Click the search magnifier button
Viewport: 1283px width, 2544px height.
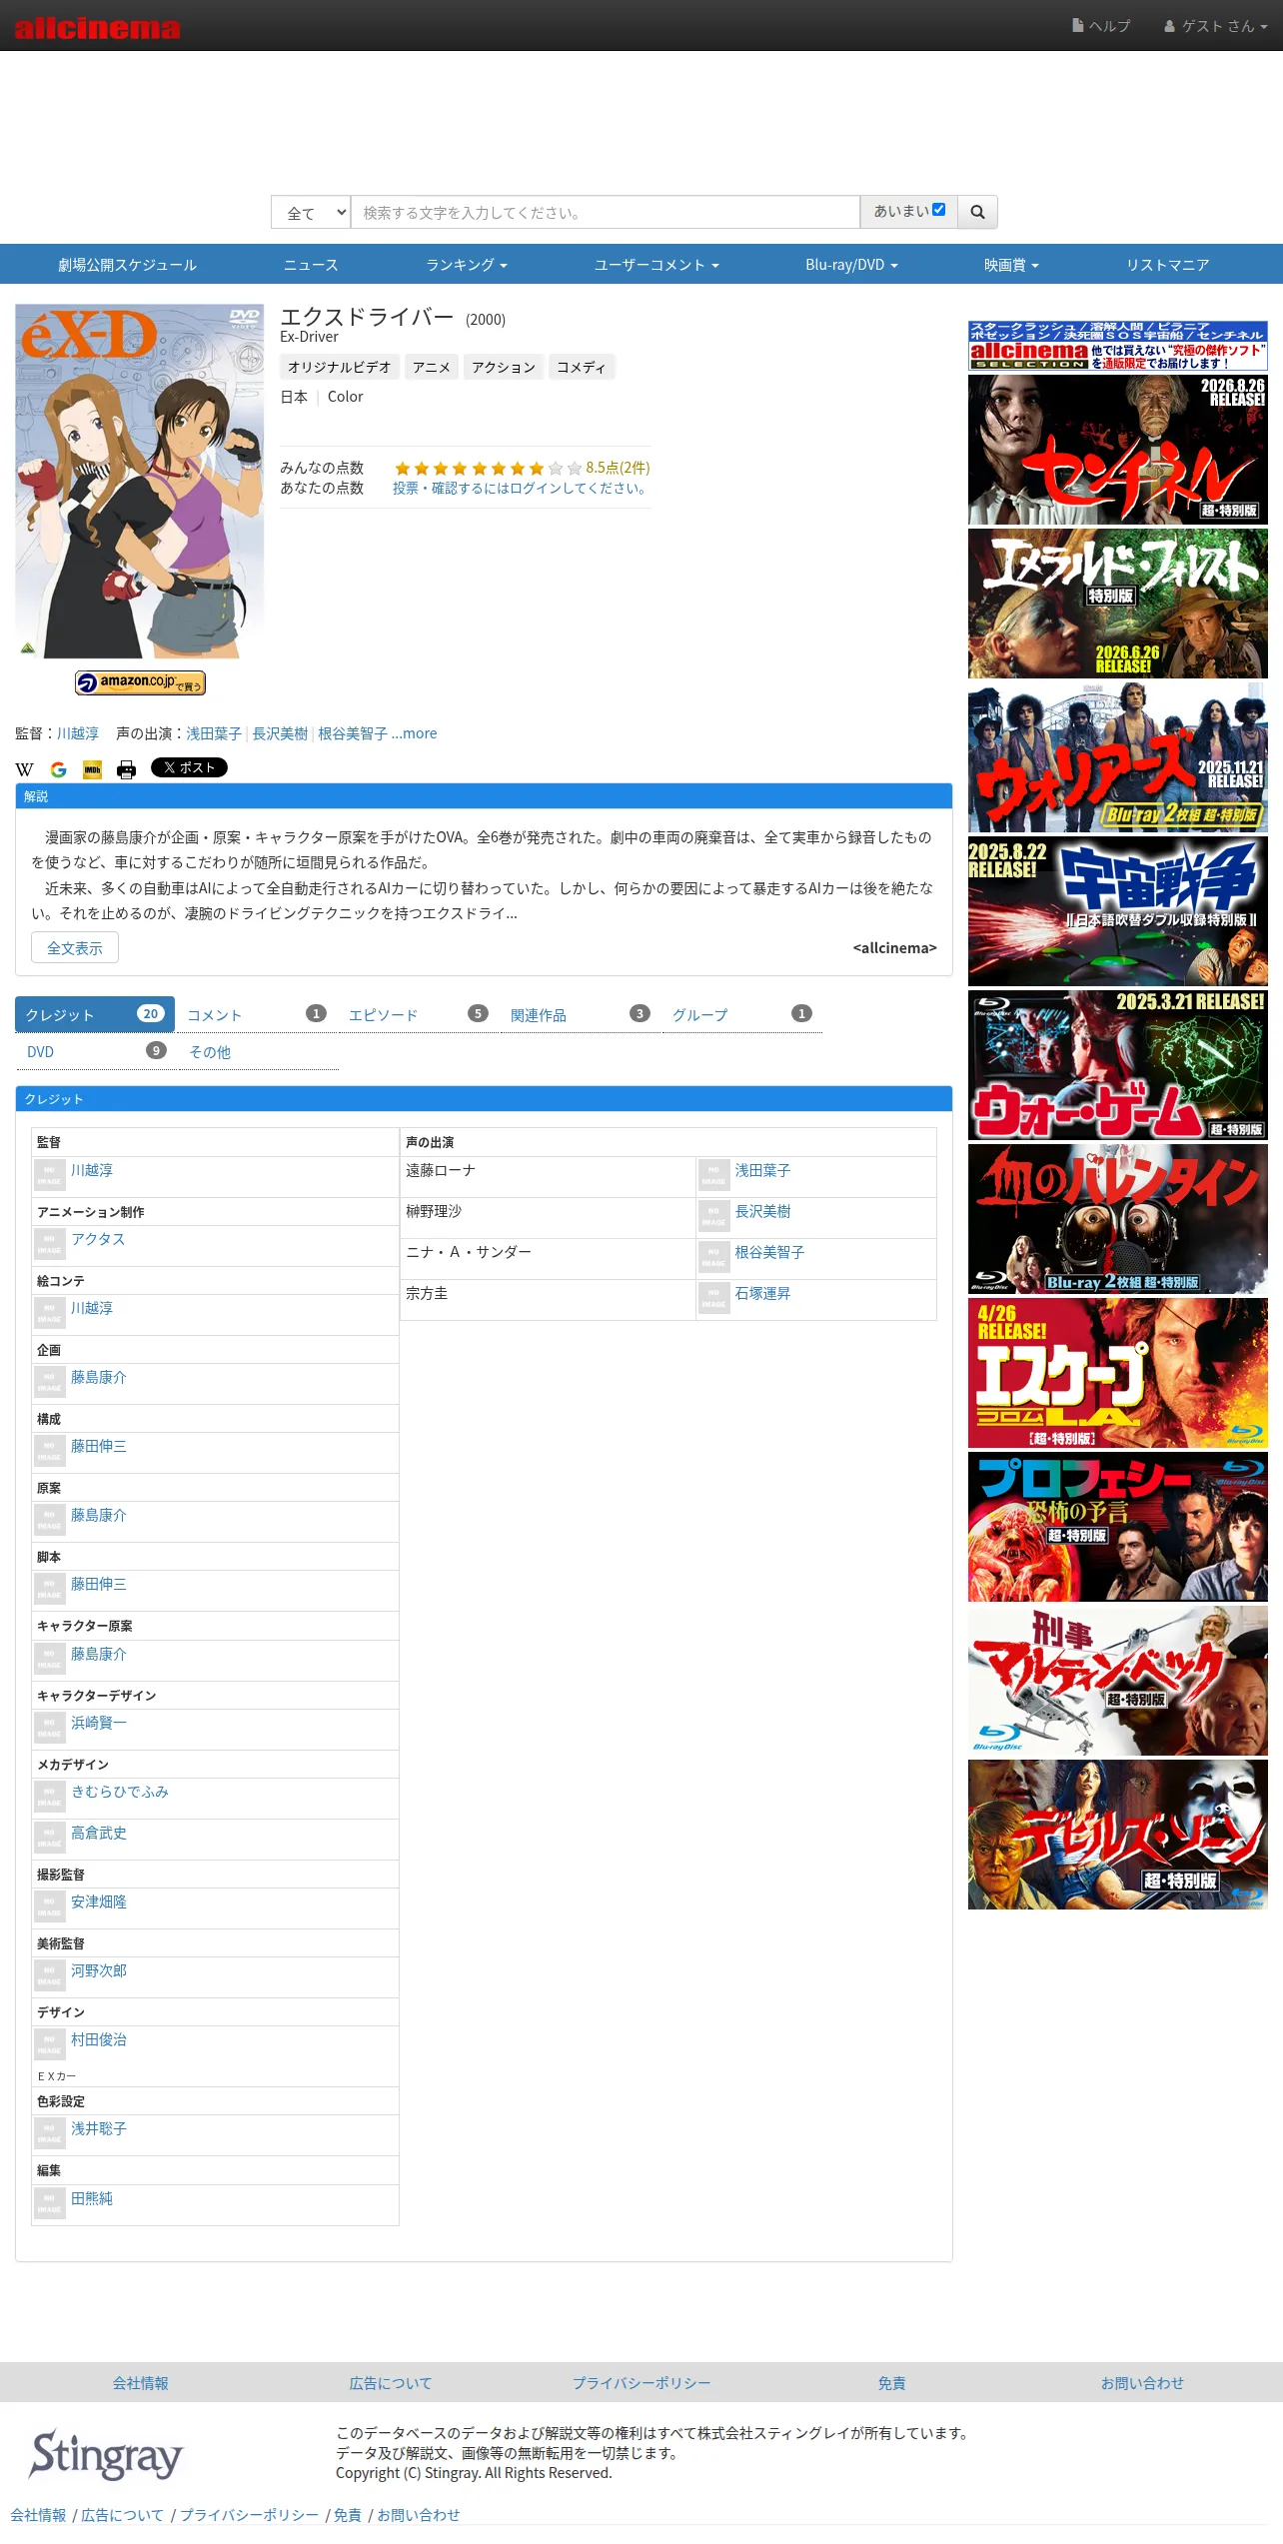click(x=977, y=212)
